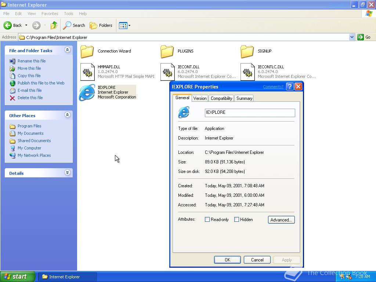Collapse the Other Places panel
The width and height of the screenshot is (376, 282).
[68, 115]
